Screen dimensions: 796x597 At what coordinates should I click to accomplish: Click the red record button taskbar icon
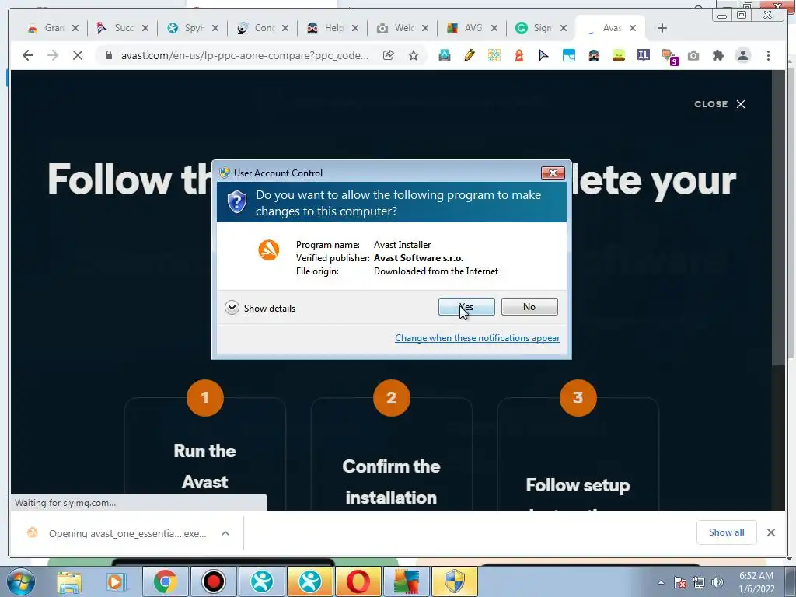click(214, 581)
